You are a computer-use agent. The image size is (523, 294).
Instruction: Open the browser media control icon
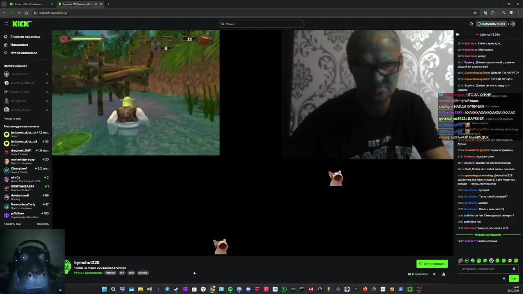[x=504, y=13]
